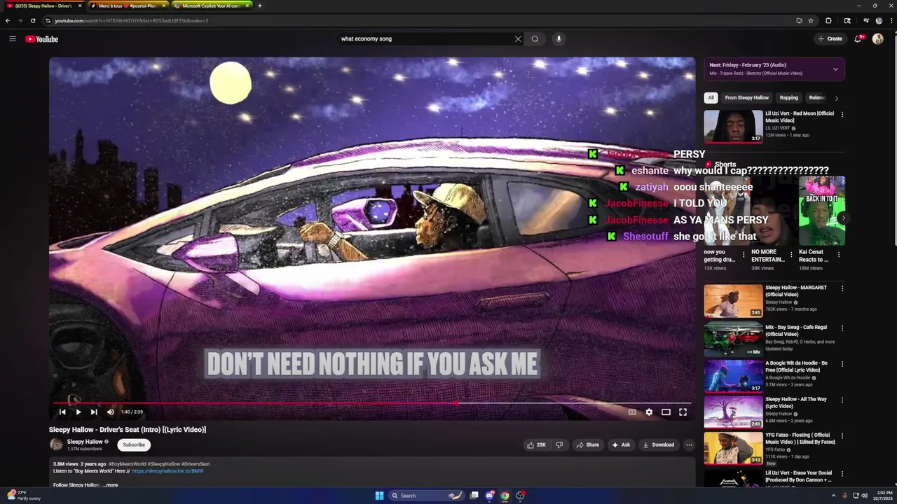Select the Rapping filter chip
The image size is (897, 504).
click(789, 98)
